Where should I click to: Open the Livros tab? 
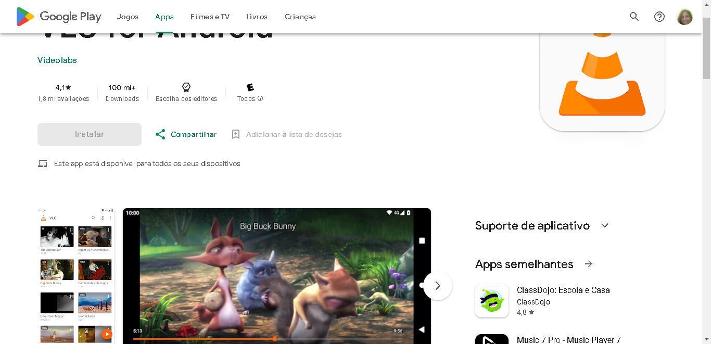(x=257, y=17)
